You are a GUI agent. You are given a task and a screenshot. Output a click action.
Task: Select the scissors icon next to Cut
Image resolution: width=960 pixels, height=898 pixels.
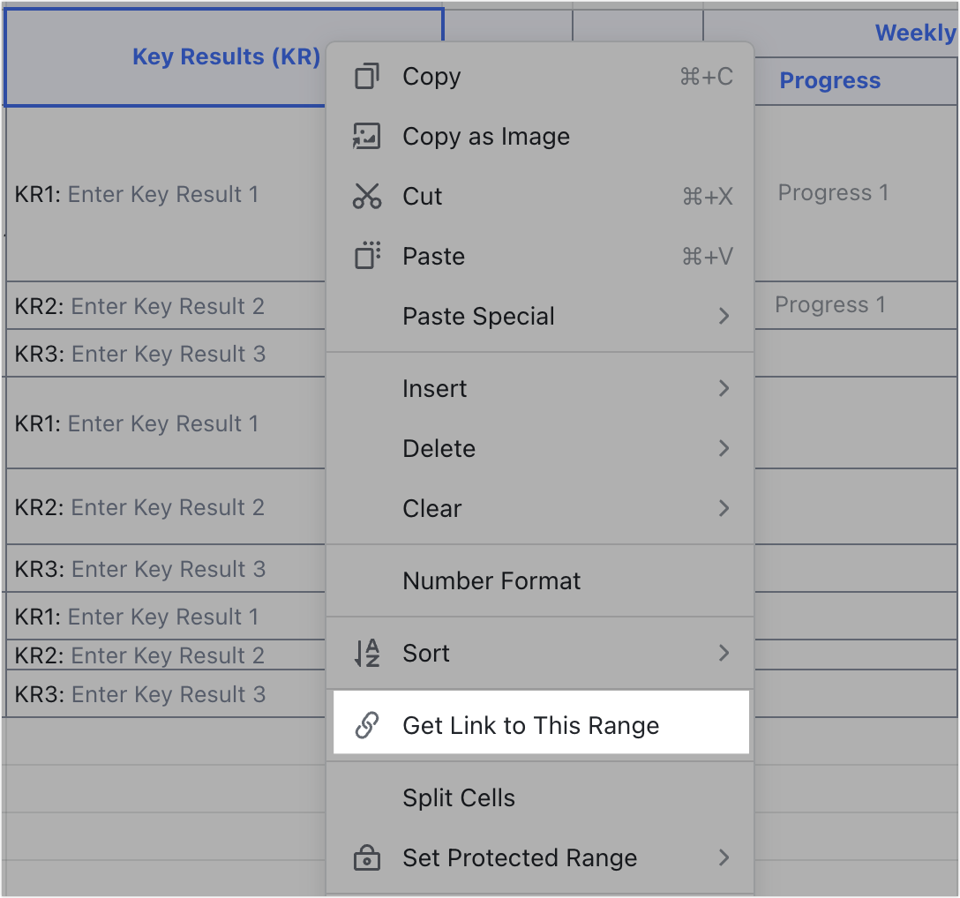click(366, 196)
